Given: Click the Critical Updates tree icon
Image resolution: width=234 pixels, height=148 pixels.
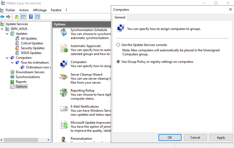Looking at the screenshot, I should click(17, 43).
